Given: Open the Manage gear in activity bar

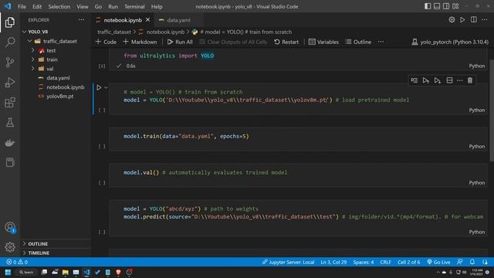Looking at the screenshot, I should tap(10, 247).
